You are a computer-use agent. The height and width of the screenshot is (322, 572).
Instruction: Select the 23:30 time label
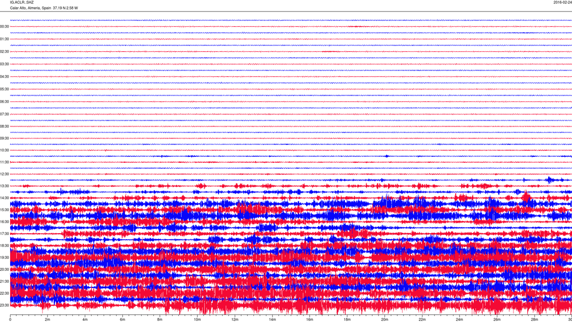click(x=4, y=305)
